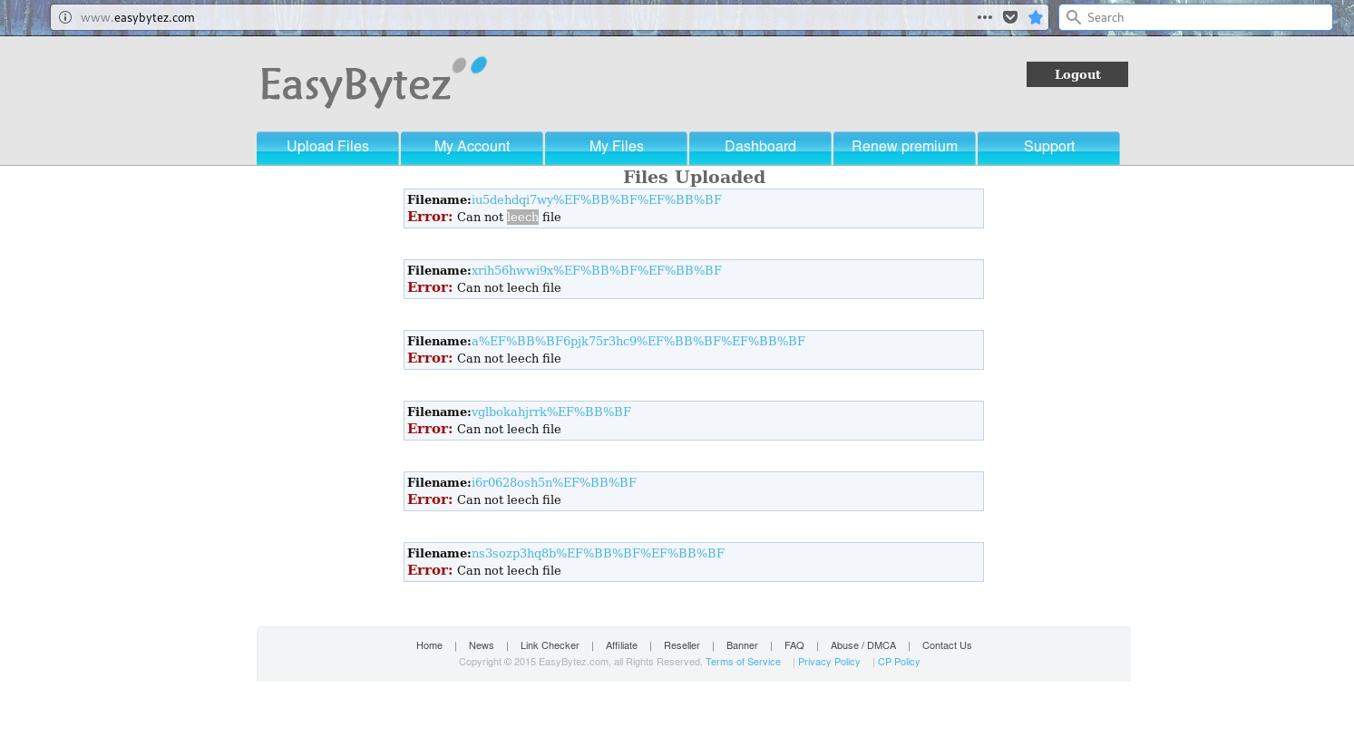Open the Link Checker footer link
Viewport: 1354px width, 756px height.
[550, 646]
